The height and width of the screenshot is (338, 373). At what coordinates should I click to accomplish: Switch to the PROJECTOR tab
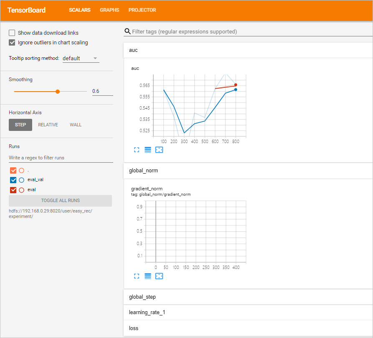[x=142, y=10]
